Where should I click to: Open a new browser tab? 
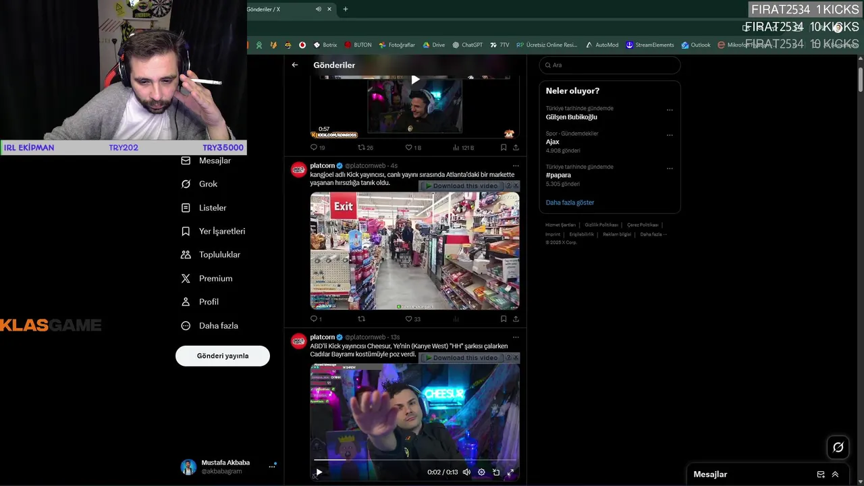pos(346,9)
